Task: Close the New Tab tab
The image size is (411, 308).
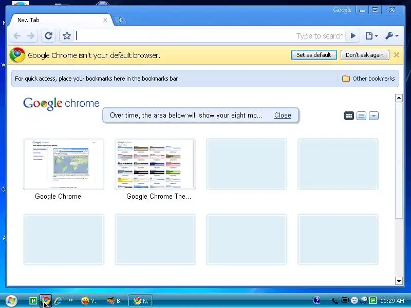Action: (x=105, y=20)
